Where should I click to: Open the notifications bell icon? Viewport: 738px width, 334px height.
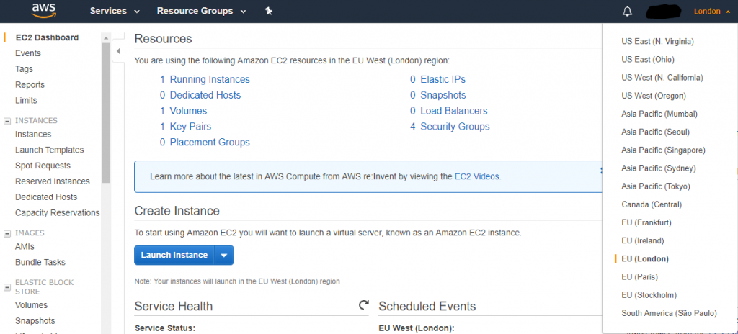click(627, 12)
